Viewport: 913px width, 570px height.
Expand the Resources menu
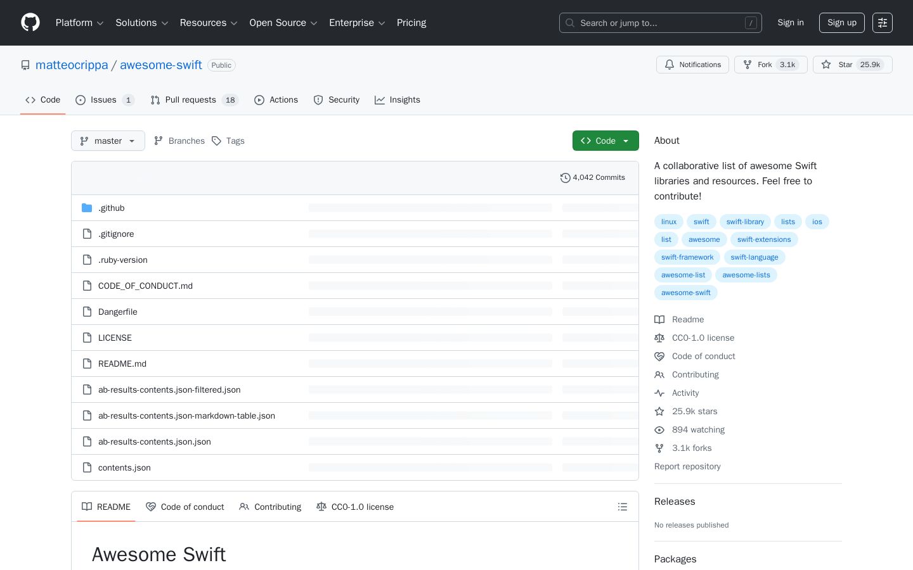tap(209, 23)
